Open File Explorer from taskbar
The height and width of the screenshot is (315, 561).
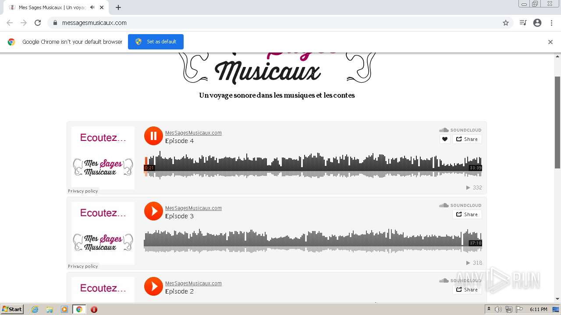coord(50,309)
